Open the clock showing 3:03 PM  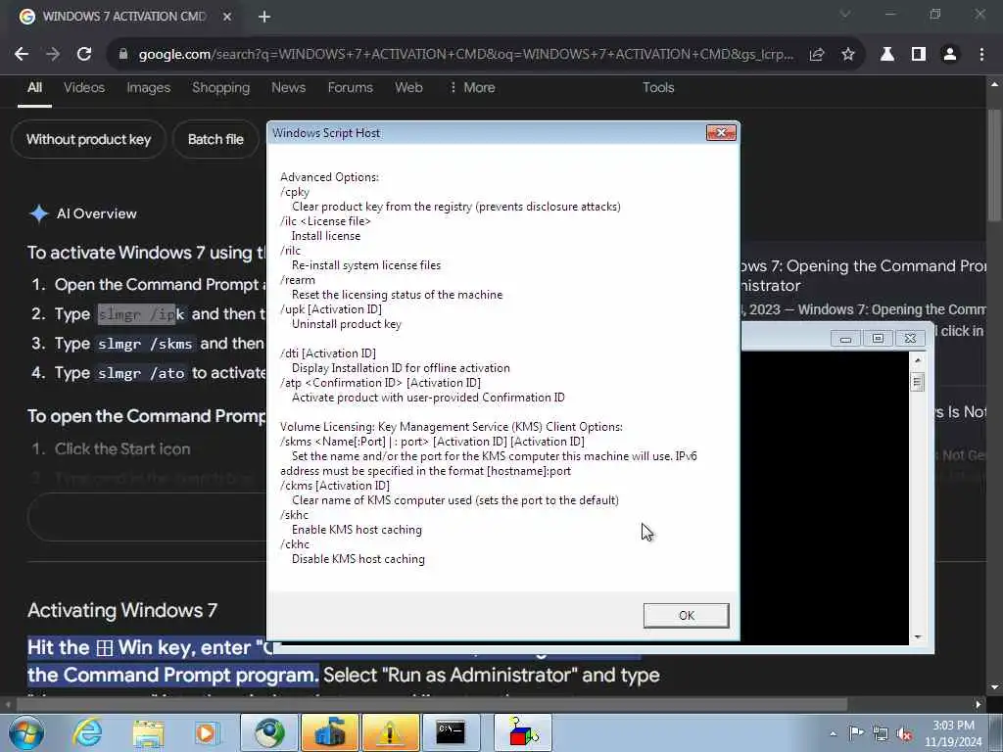(x=953, y=733)
